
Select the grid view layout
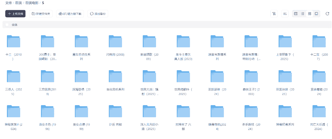310,14
